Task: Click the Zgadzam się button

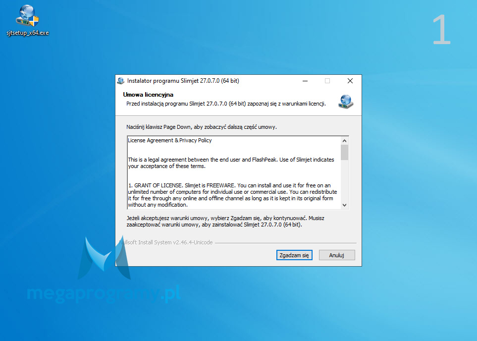Action: click(294, 255)
